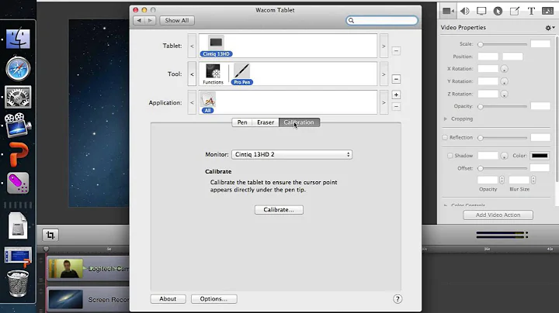Adjust the video Opacity slider

point(503,106)
